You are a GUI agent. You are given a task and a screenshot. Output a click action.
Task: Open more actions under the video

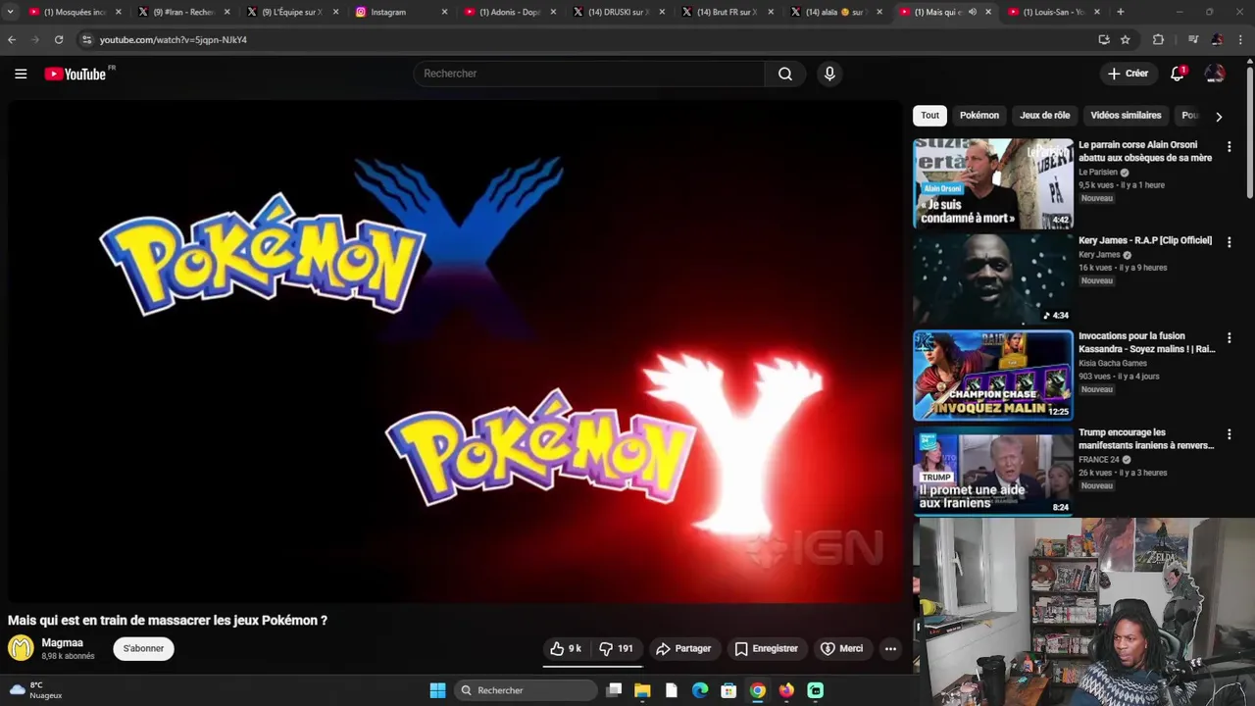(890, 648)
